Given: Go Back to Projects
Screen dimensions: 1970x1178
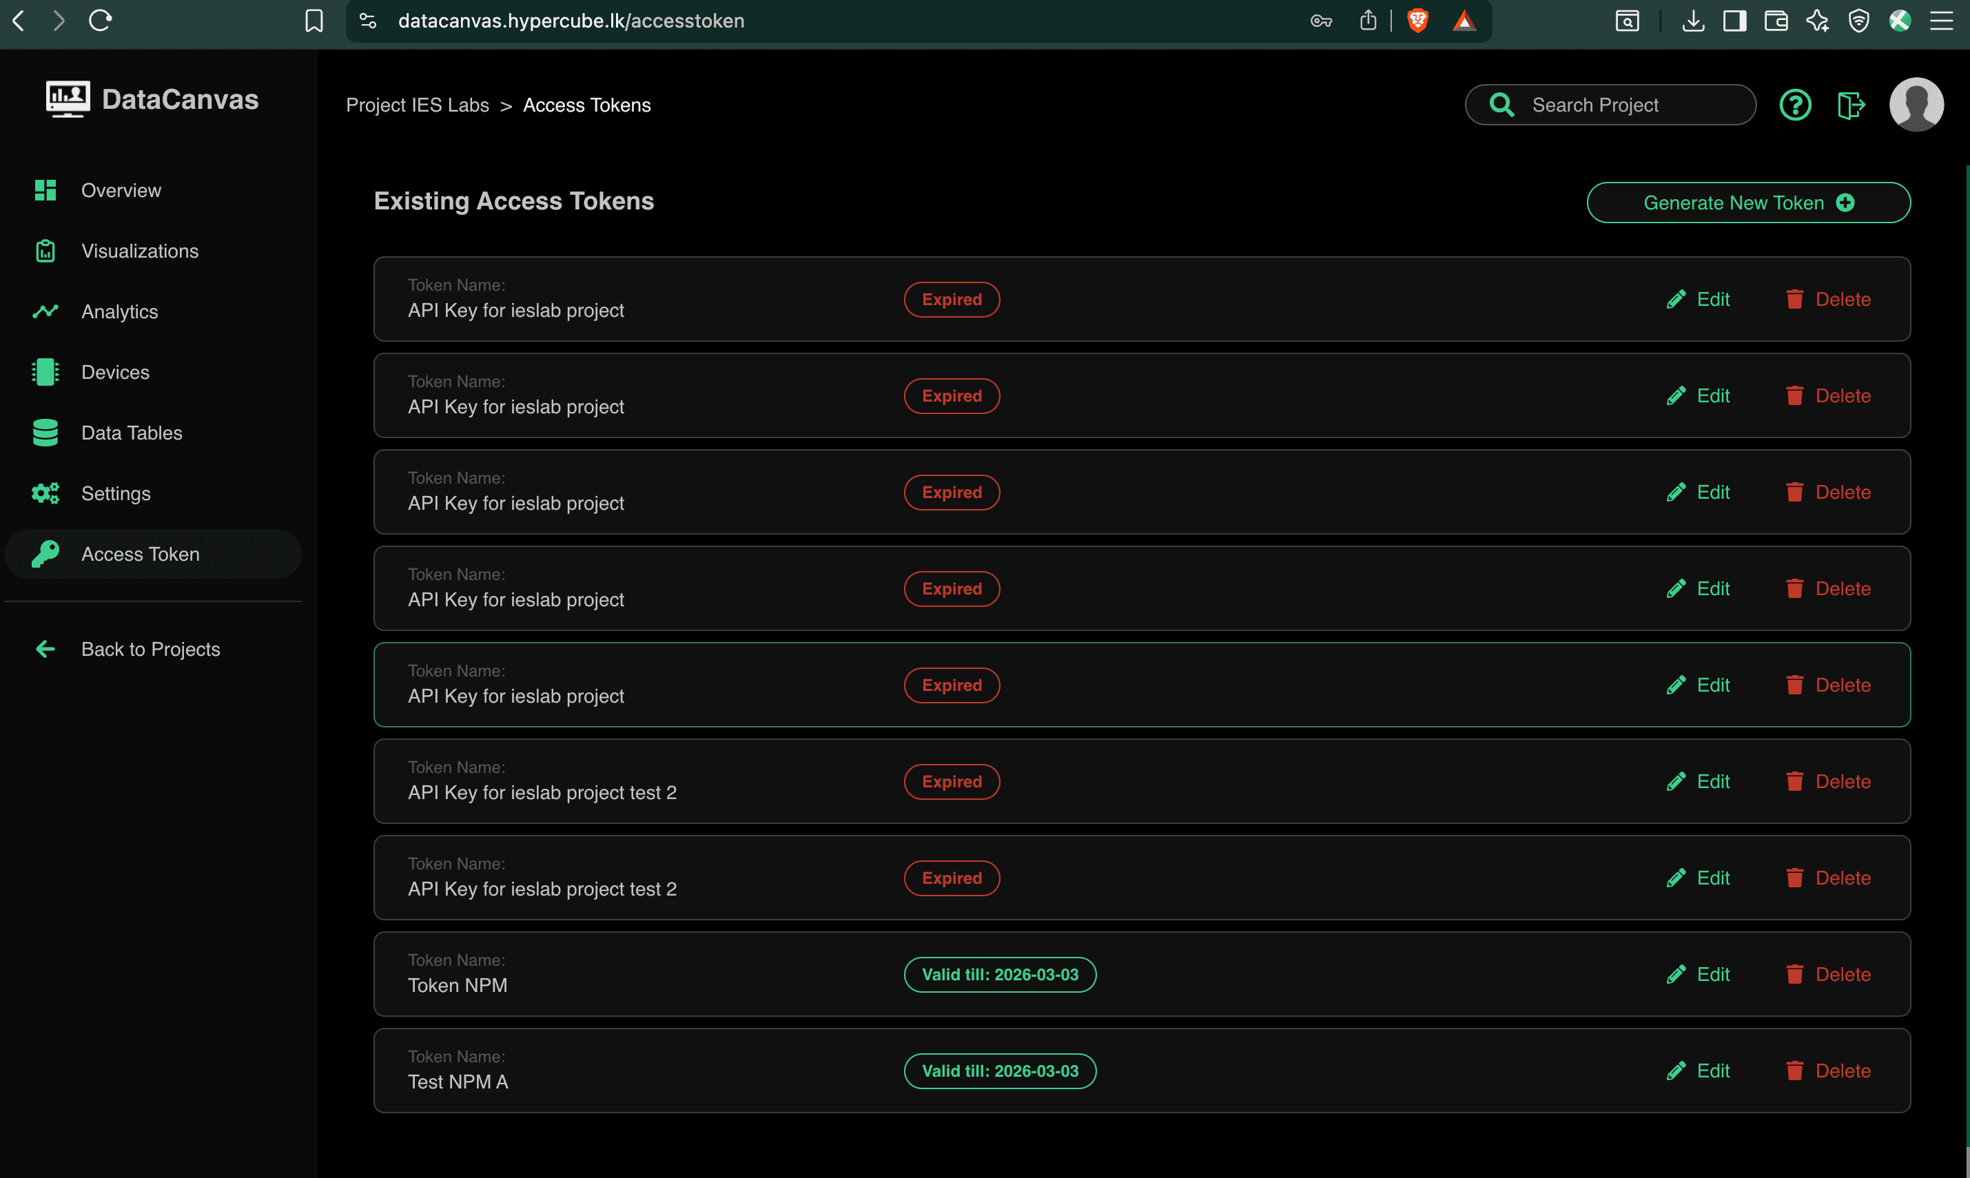Looking at the screenshot, I should [150, 648].
